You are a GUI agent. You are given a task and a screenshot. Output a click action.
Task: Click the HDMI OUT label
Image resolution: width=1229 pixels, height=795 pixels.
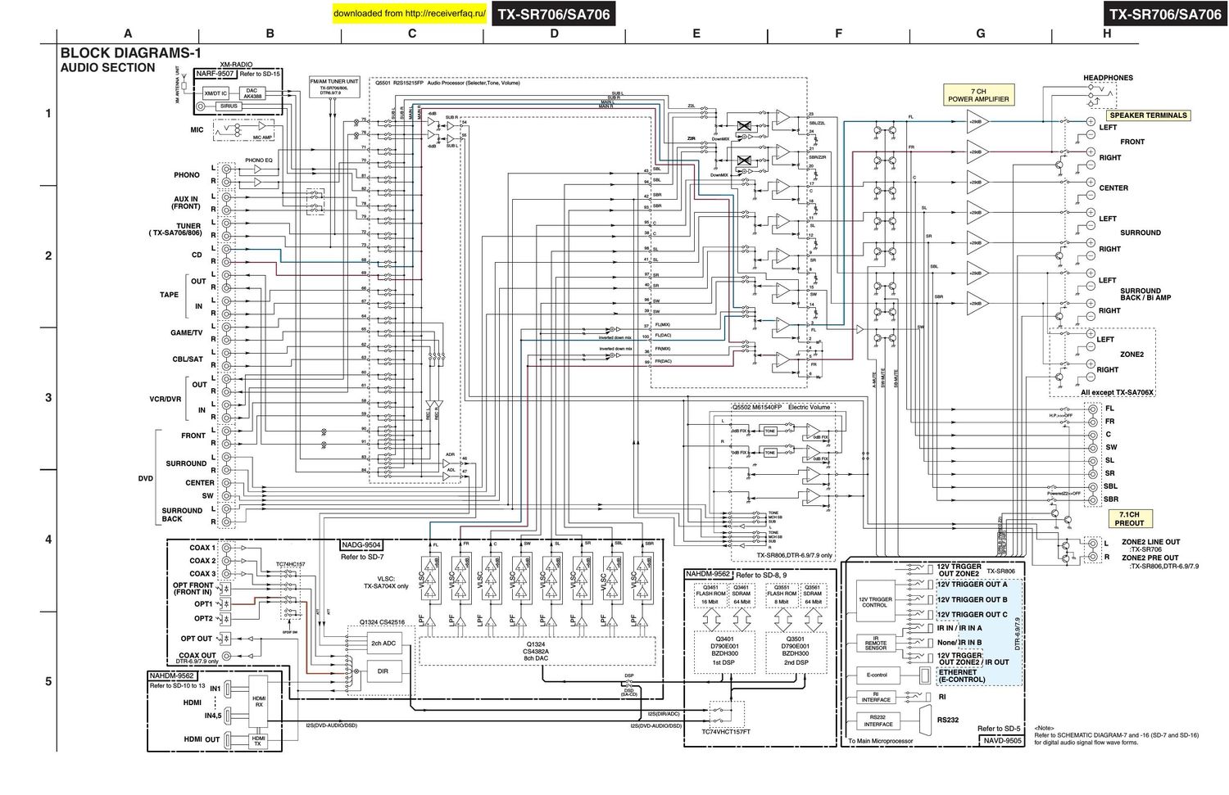202,739
